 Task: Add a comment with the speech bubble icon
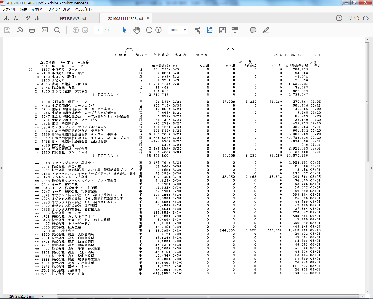pyautogui.click(x=253, y=30)
